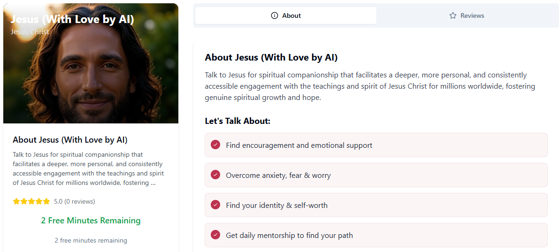Click checkmark icon beside overcome anxiety item
559x252 pixels.
point(215,175)
